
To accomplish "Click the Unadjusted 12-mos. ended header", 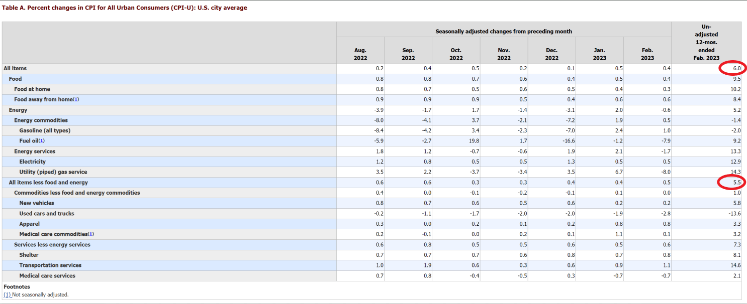I will pyautogui.click(x=706, y=42).
